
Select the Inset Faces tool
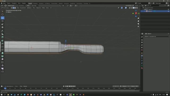tap(2, 41)
